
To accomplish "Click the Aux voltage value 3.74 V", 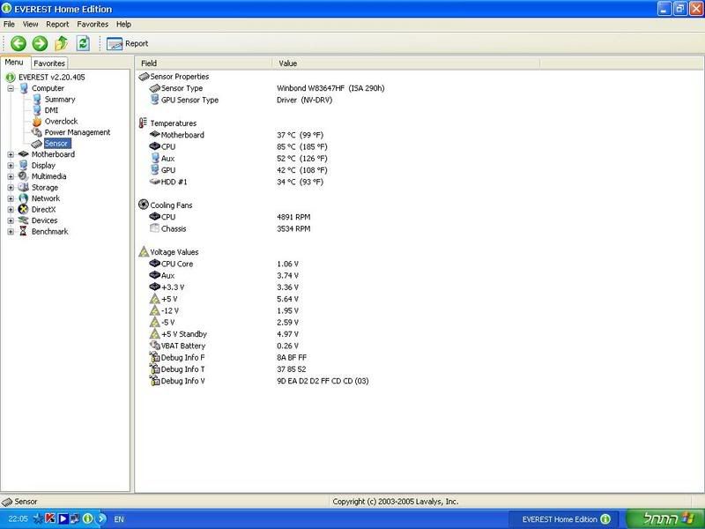I will [288, 275].
